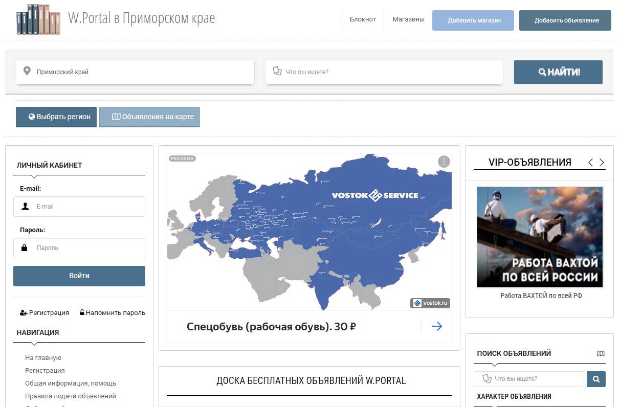Go to На главную in navigation
This screenshot has height=407, width=620.
click(43, 358)
